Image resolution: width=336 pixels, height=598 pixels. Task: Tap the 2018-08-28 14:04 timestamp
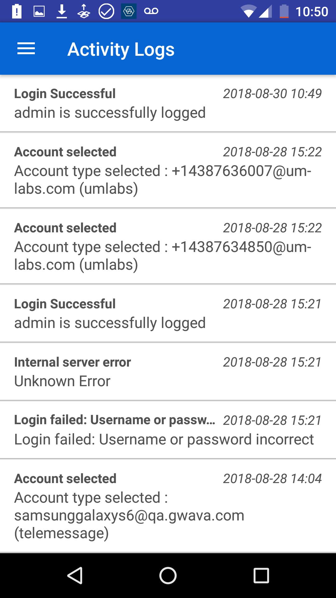click(272, 479)
